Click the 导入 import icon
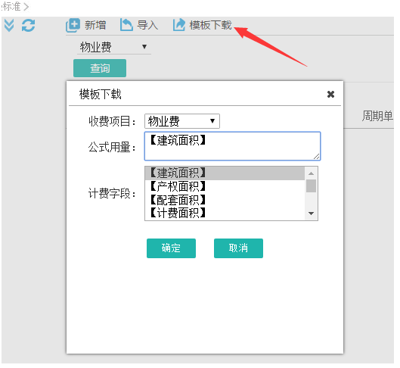This screenshot has height=368, width=400. (x=126, y=25)
